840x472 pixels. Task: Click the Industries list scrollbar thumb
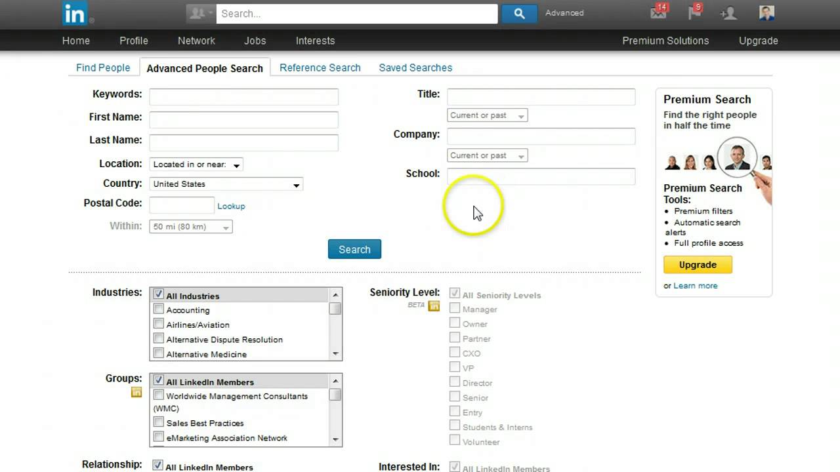coord(335,308)
